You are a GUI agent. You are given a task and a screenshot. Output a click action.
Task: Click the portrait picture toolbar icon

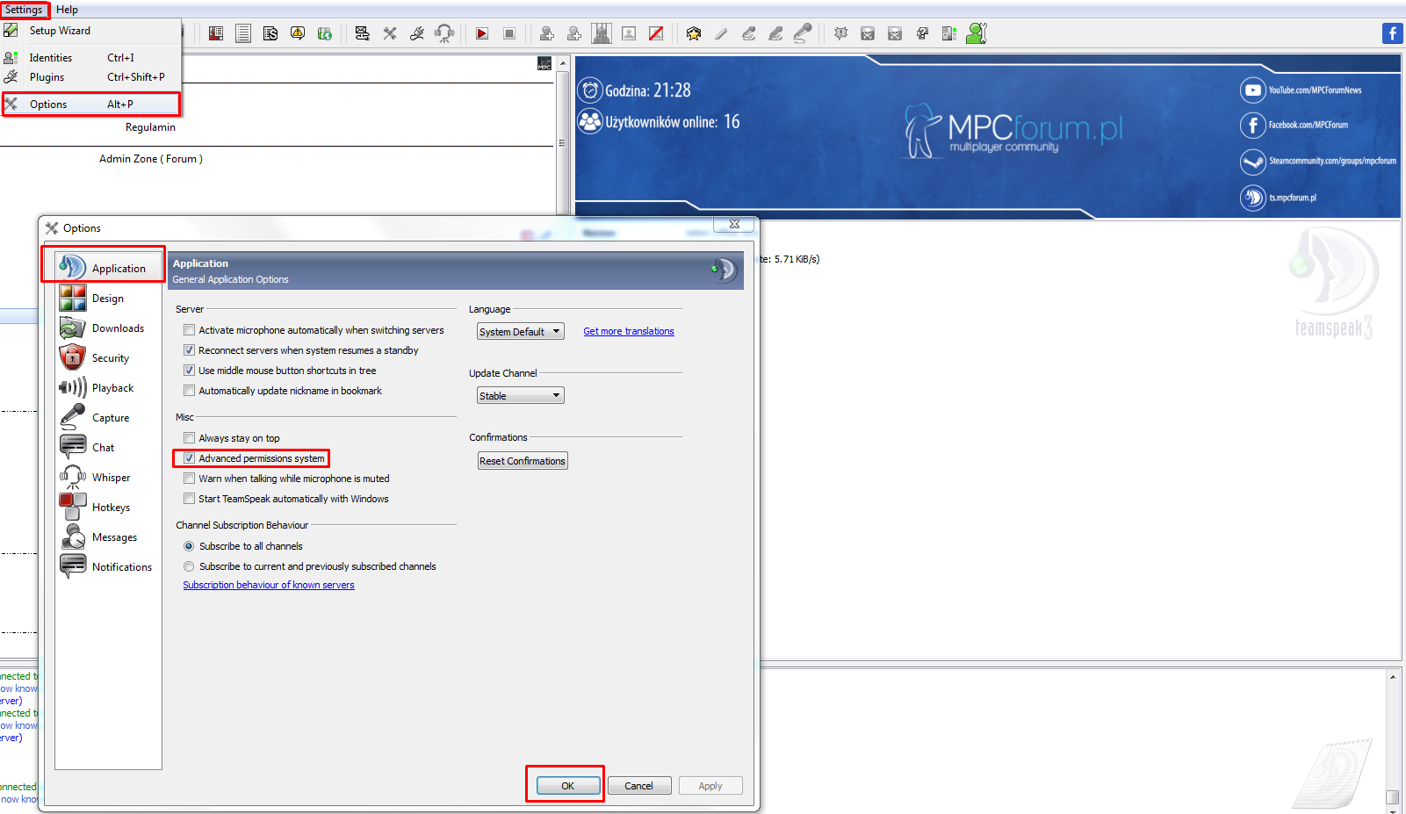tap(629, 33)
